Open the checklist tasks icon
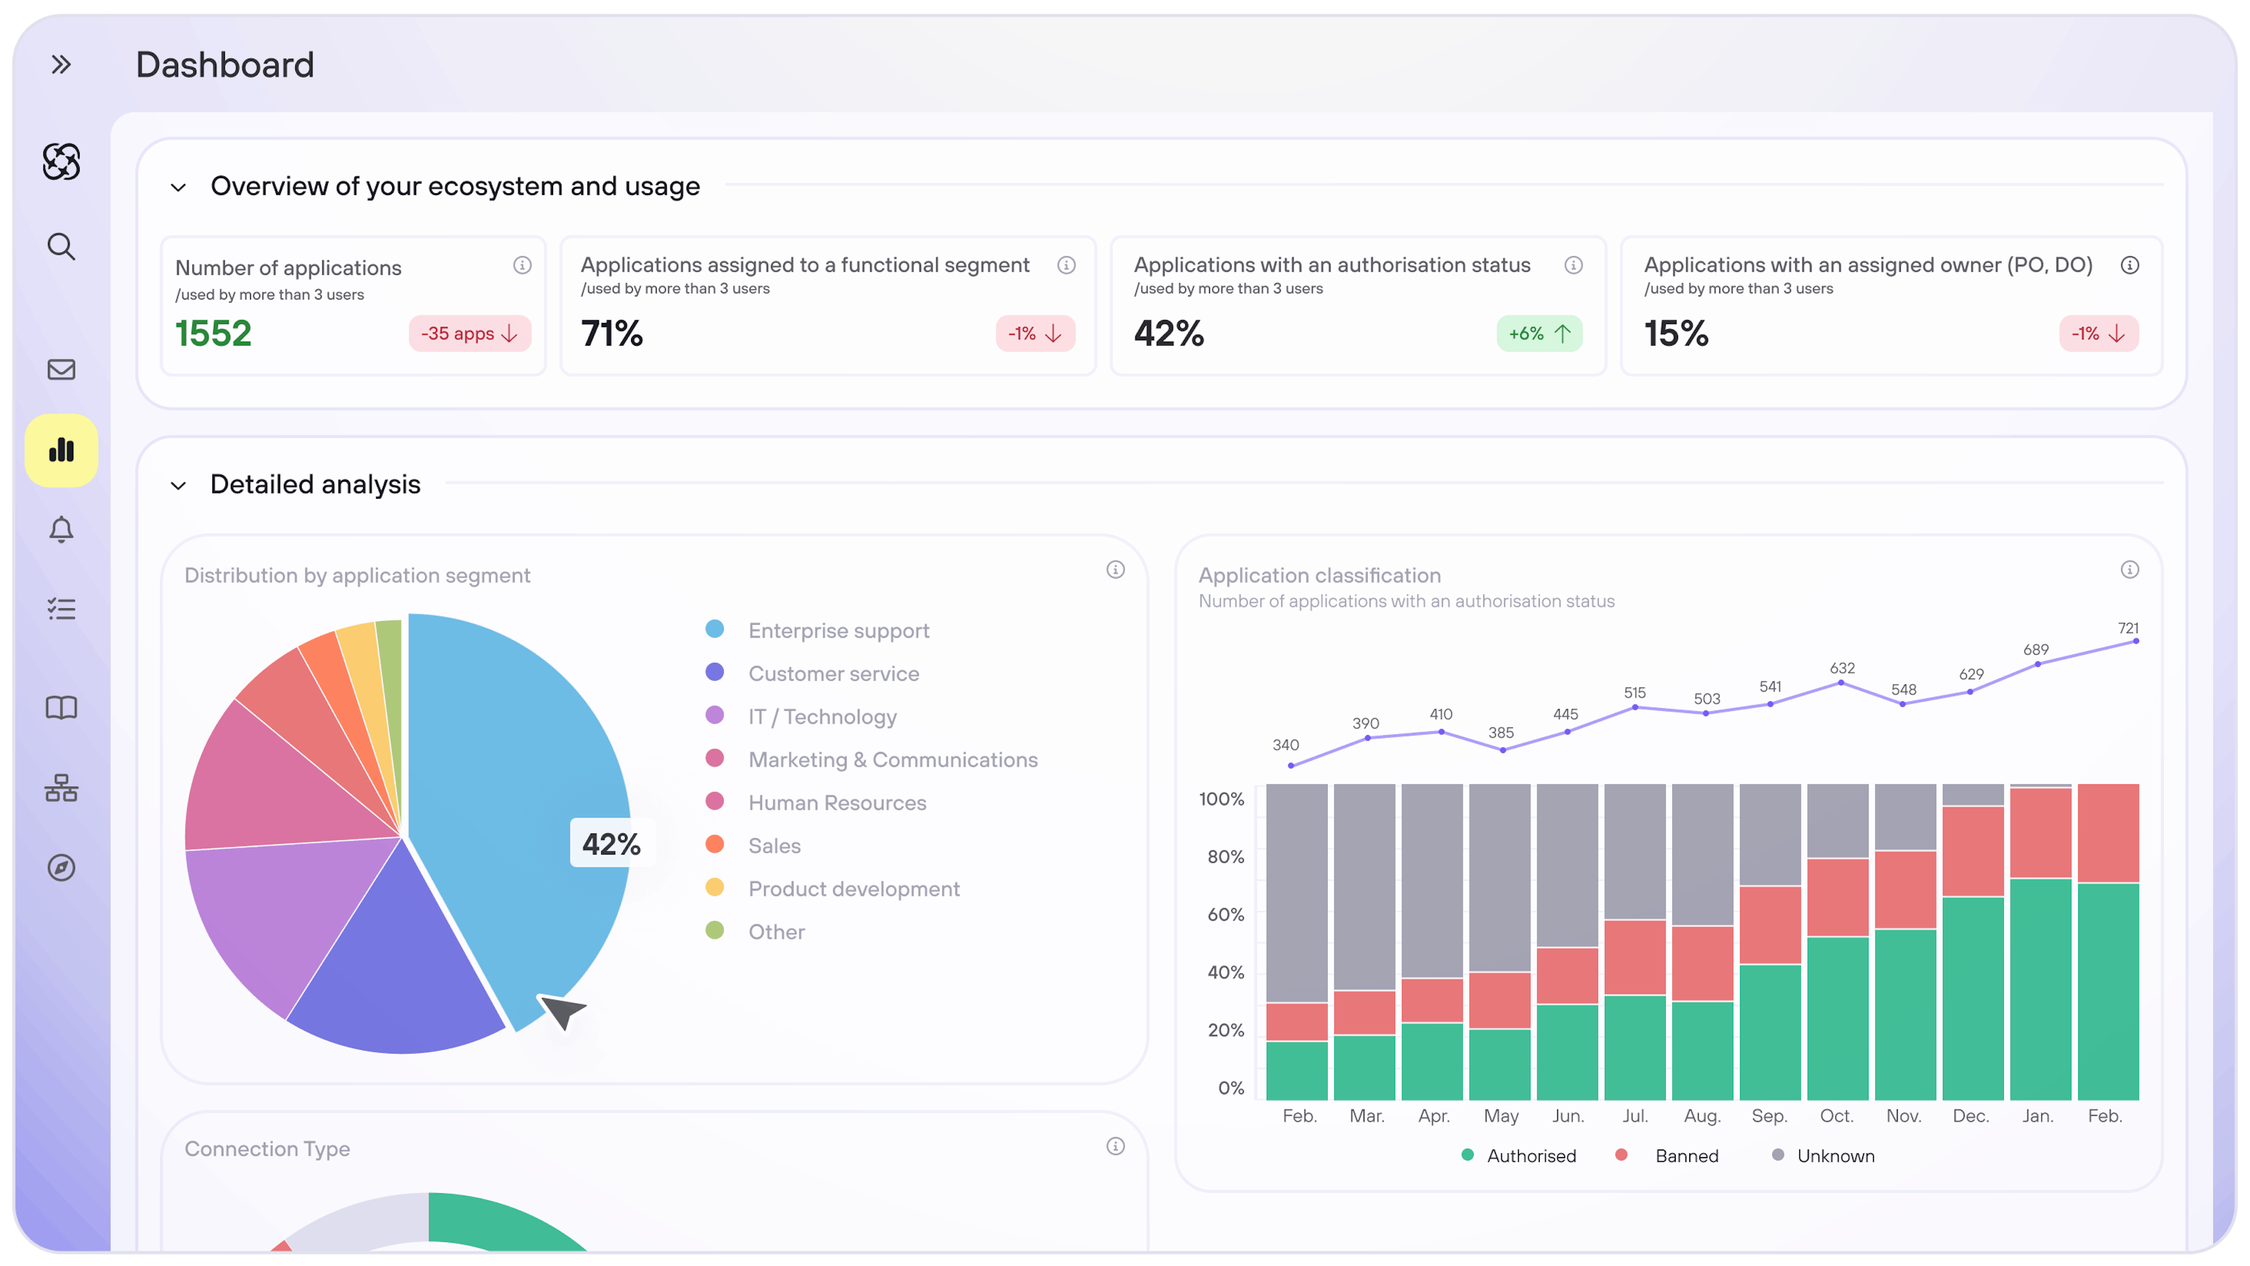 (x=60, y=609)
